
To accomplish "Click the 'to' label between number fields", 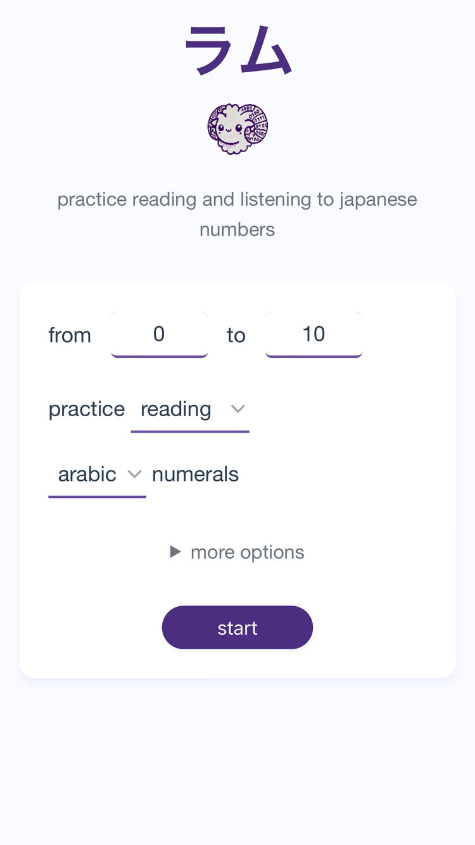I will pos(236,335).
